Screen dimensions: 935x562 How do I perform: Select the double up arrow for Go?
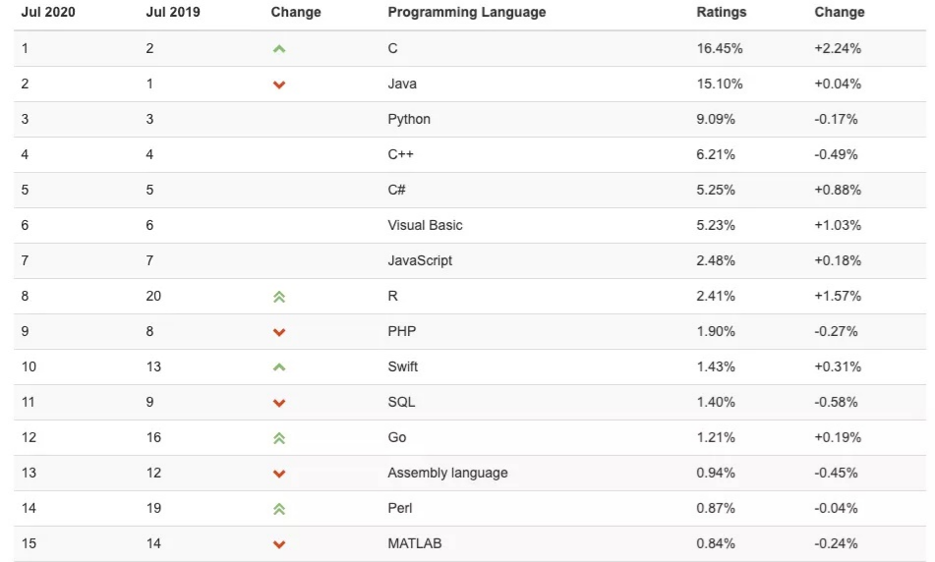pos(278,438)
